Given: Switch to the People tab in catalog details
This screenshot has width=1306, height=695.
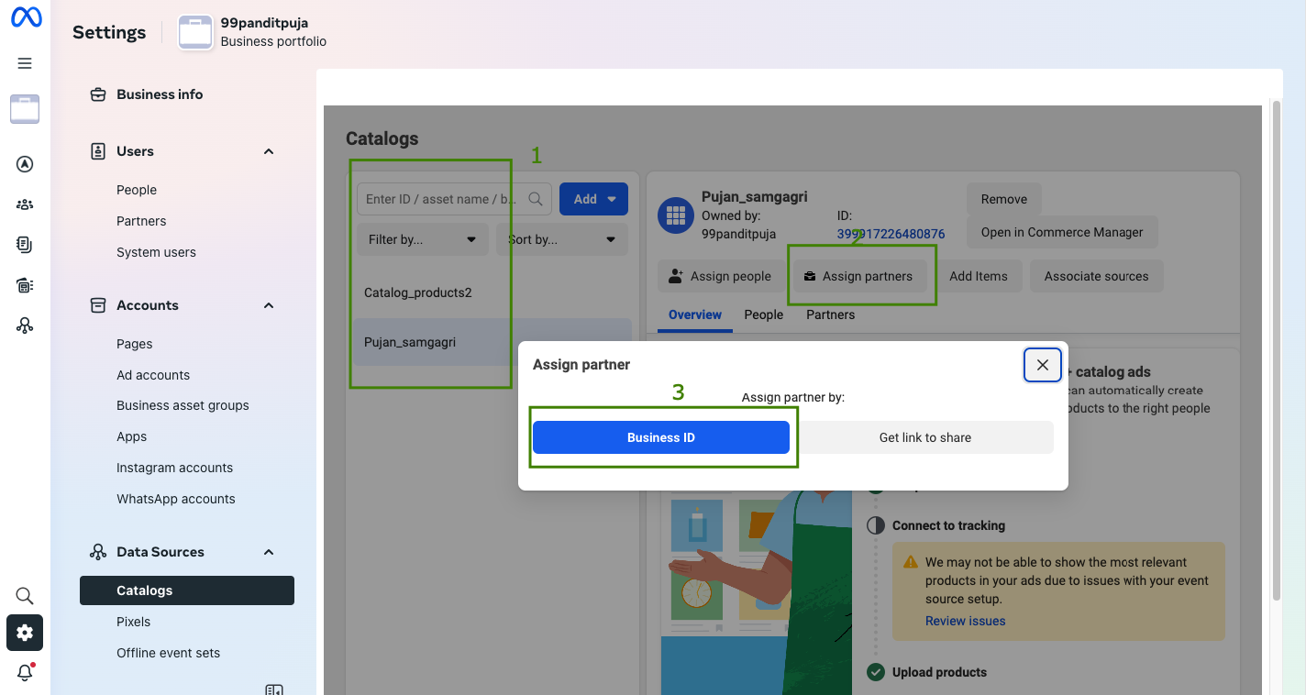Looking at the screenshot, I should pyautogui.click(x=763, y=314).
